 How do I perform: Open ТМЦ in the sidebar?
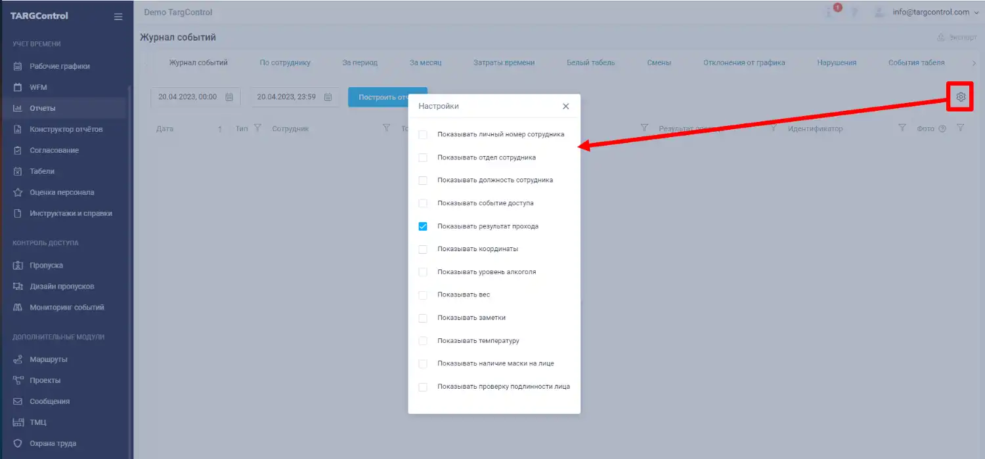tap(38, 422)
